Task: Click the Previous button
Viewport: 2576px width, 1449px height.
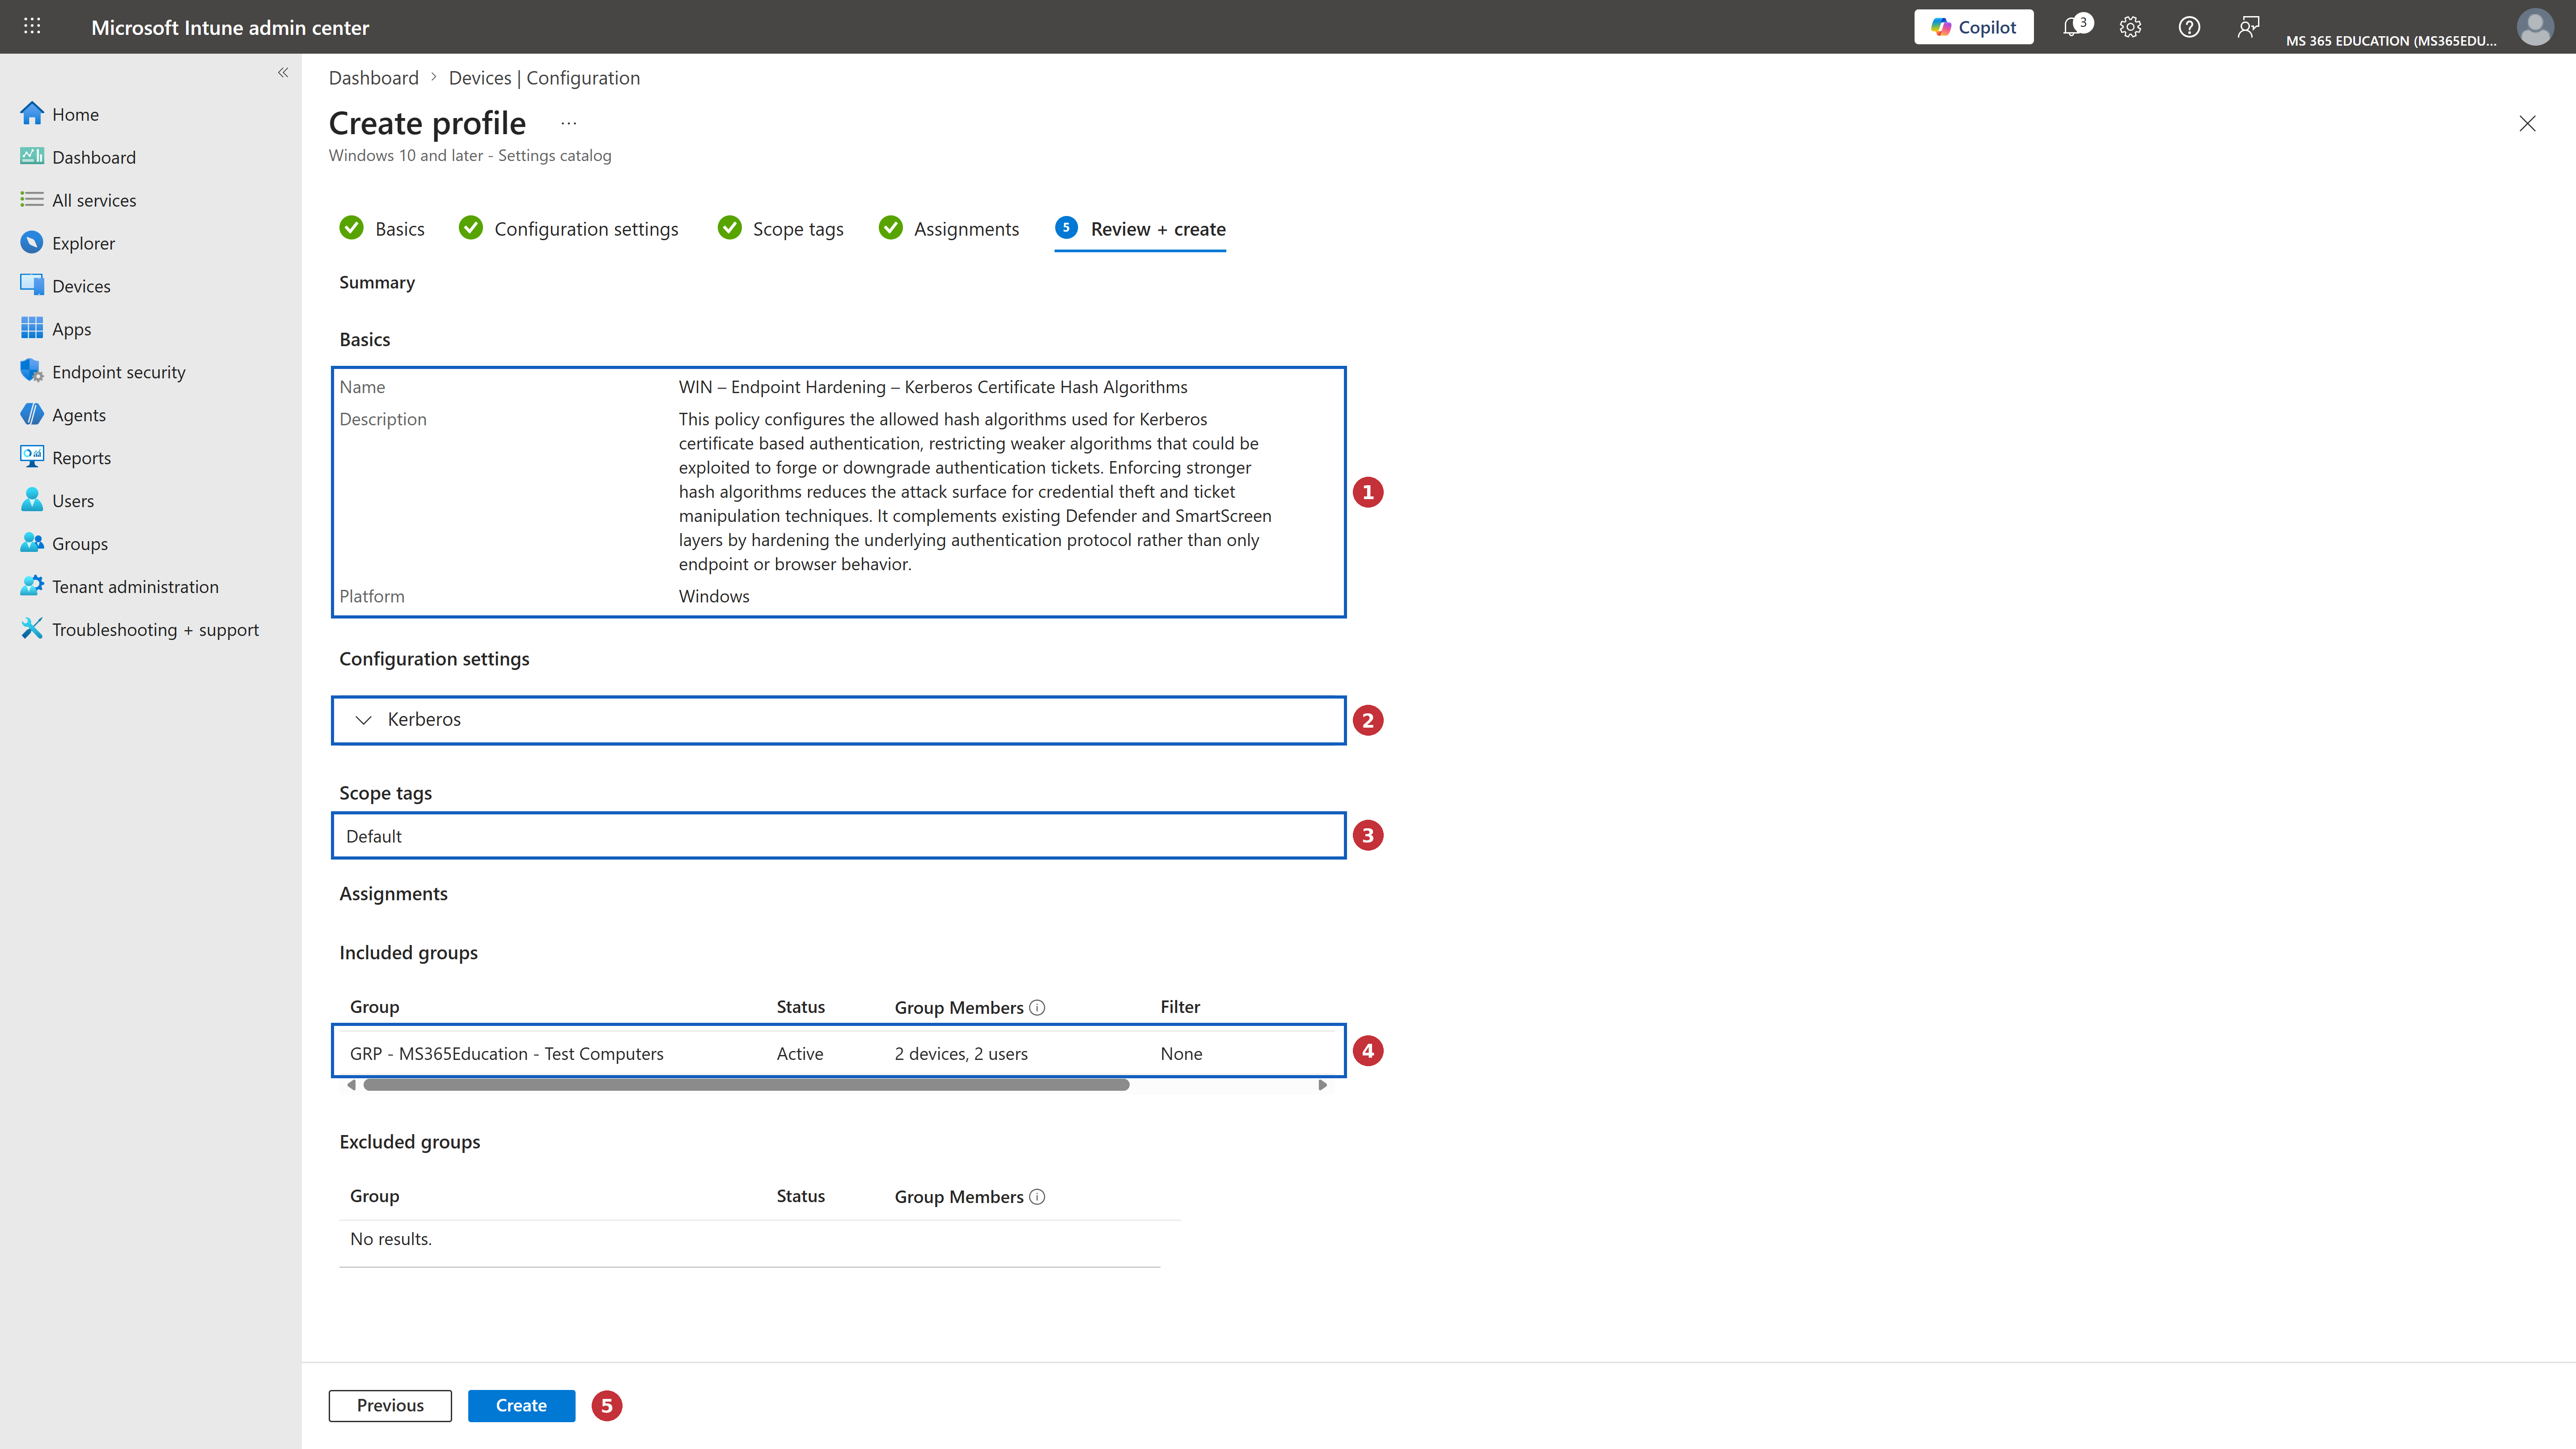Action: 390,1405
